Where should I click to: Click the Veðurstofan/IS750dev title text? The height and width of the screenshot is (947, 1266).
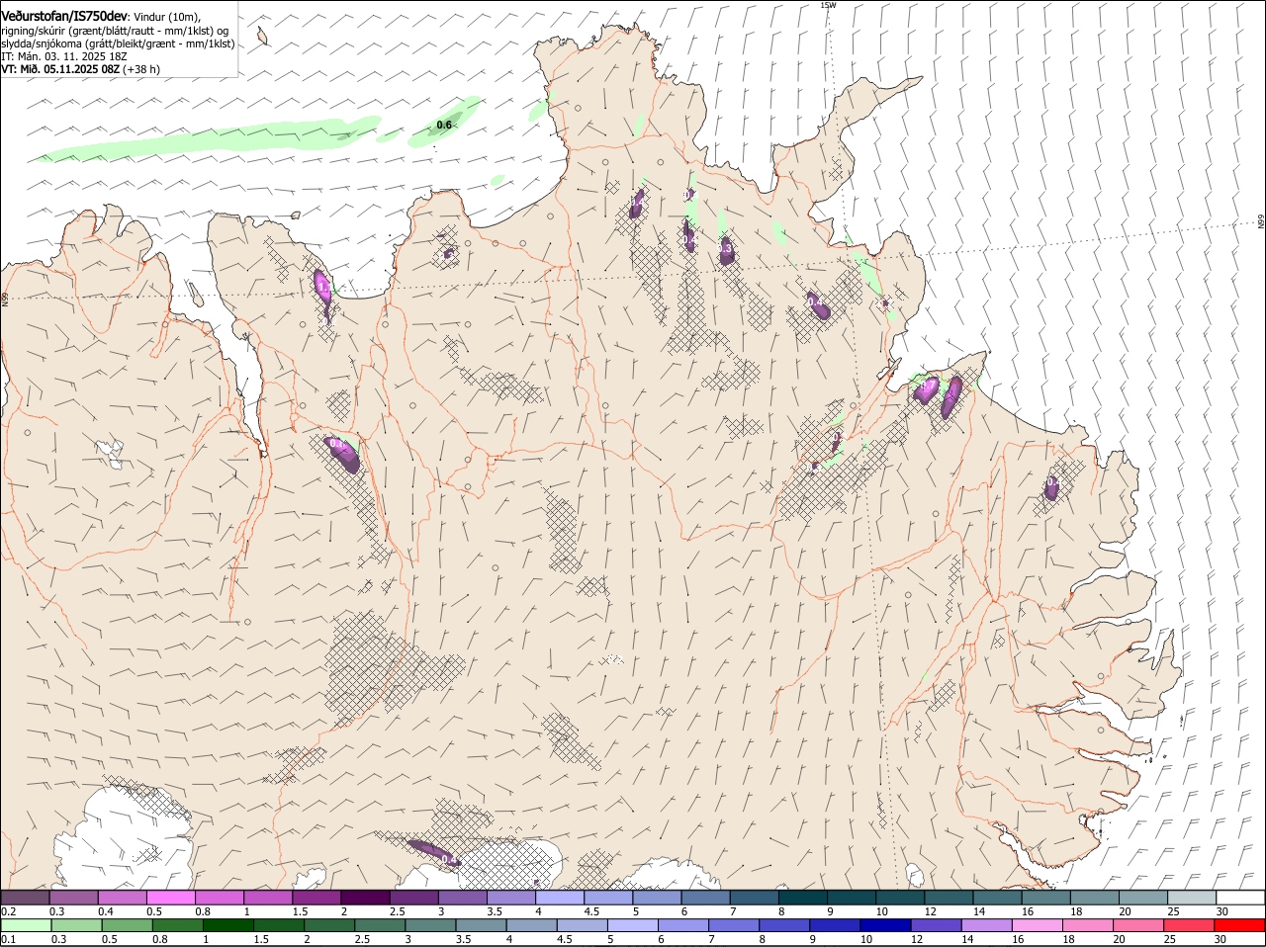(65, 17)
